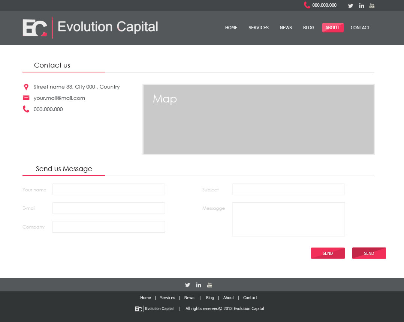Open LinkedIn icon in footer
The image size is (404, 322).
coord(198,285)
